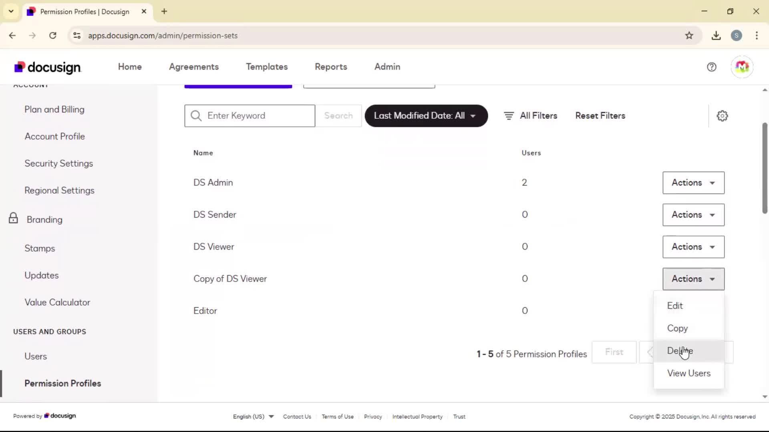Screen dimensions: 769x432
Task: Reload the page
Action: [x=52, y=36]
